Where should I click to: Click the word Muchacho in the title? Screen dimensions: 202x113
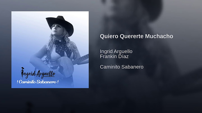(x=159, y=36)
